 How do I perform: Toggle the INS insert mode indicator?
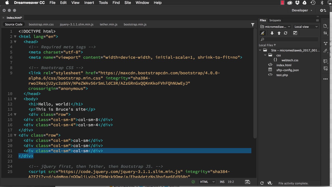click(x=222, y=182)
